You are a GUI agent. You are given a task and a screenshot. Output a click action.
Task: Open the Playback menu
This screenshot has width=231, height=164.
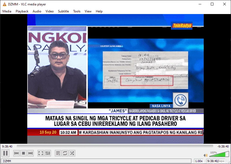[22, 11]
